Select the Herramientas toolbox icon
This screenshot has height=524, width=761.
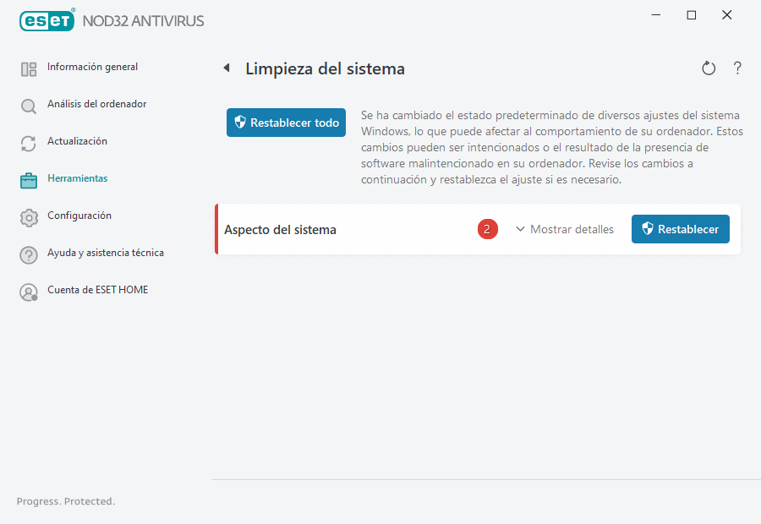[29, 178]
